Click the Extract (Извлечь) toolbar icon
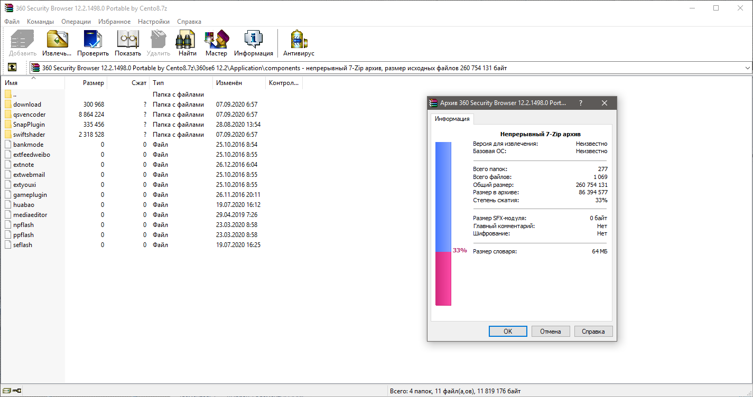 point(57,40)
